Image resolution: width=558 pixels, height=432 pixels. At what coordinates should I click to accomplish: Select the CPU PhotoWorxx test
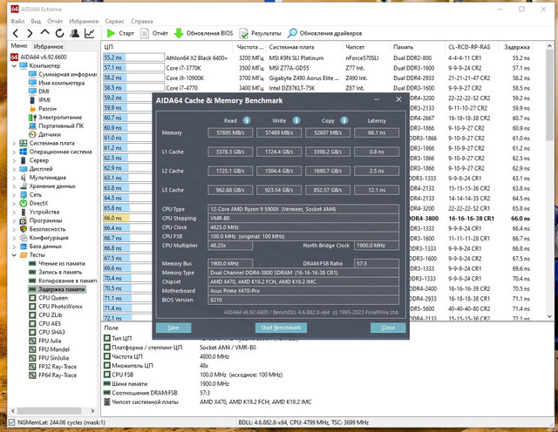[56, 307]
